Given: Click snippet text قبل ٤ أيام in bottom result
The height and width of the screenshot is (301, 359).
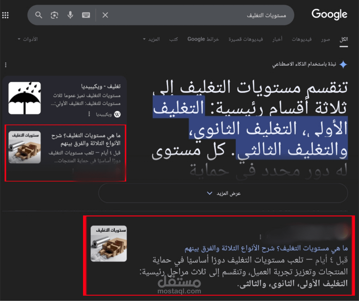Looking at the screenshot, I should [332, 260].
